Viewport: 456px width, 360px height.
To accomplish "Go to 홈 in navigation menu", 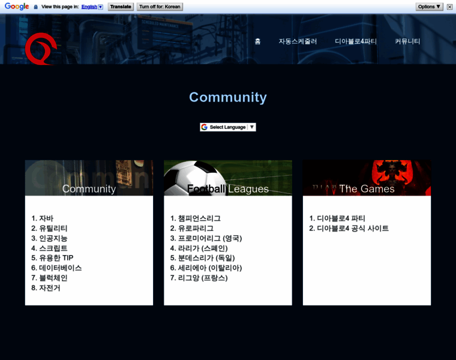I will tap(257, 41).
